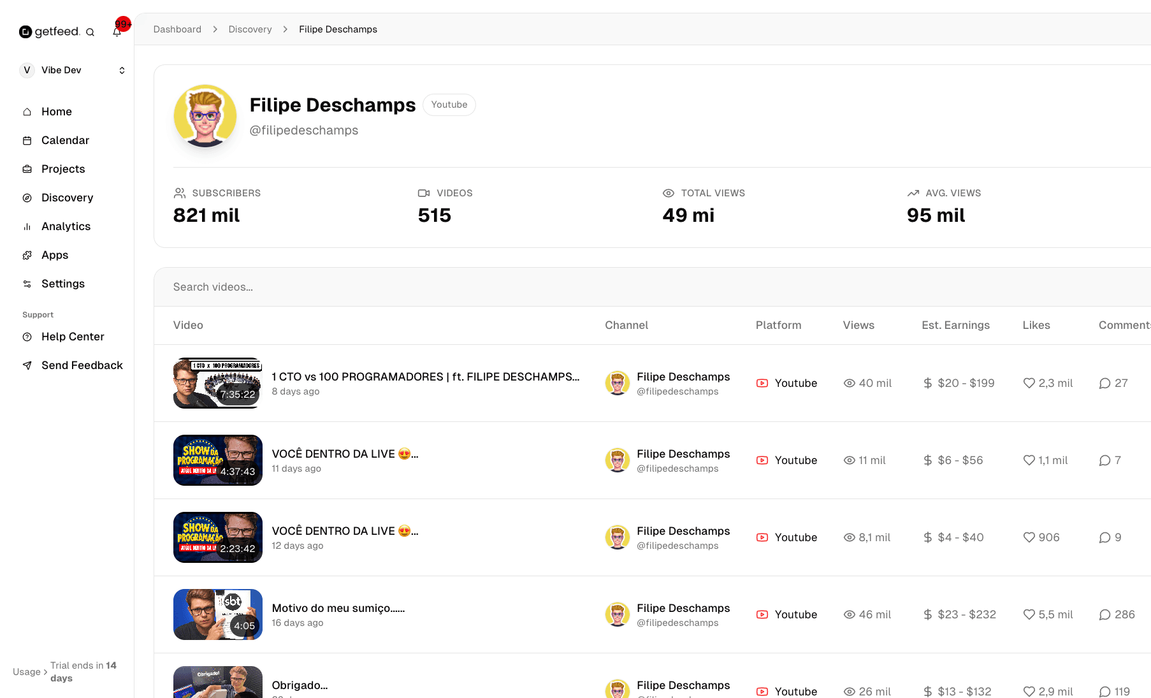Click the Views column header
The image size is (1151, 698).
[x=858, y=325]
